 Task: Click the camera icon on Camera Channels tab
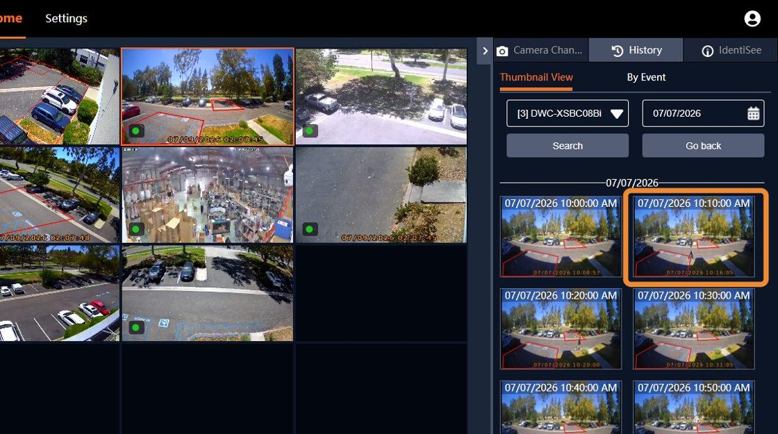point(502,51)
